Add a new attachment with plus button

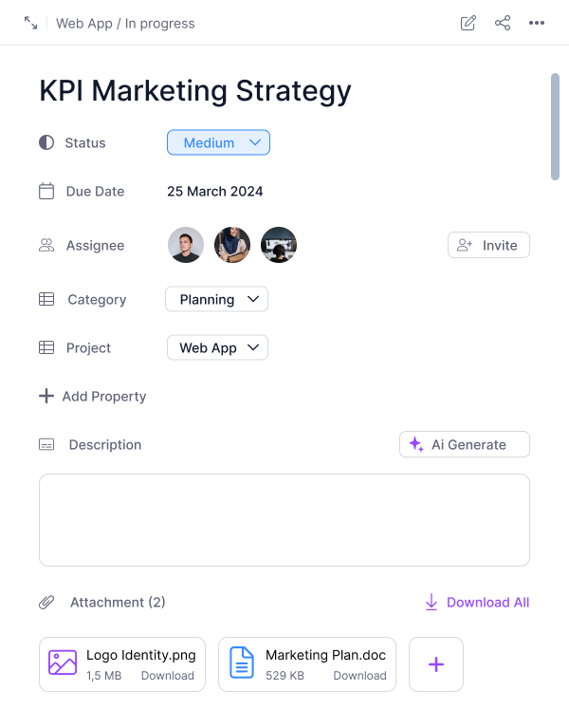(436, 664)
